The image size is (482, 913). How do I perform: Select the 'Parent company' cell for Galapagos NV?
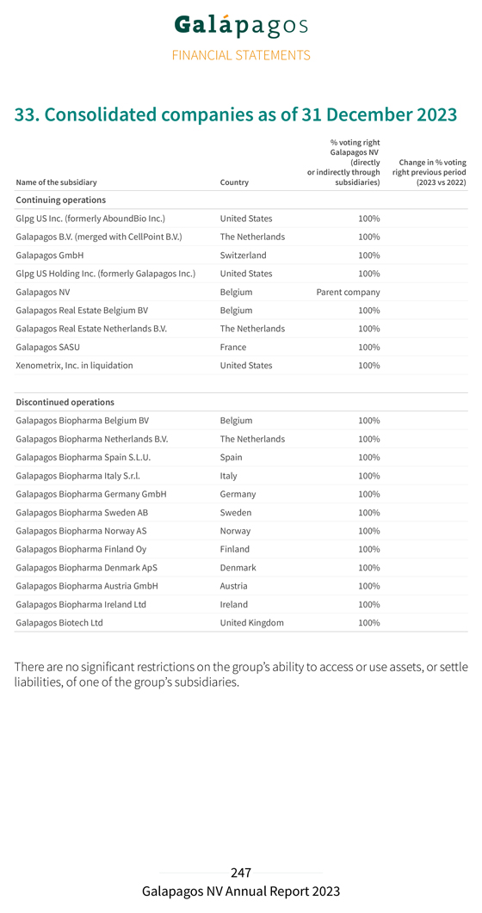pos(348,293)
